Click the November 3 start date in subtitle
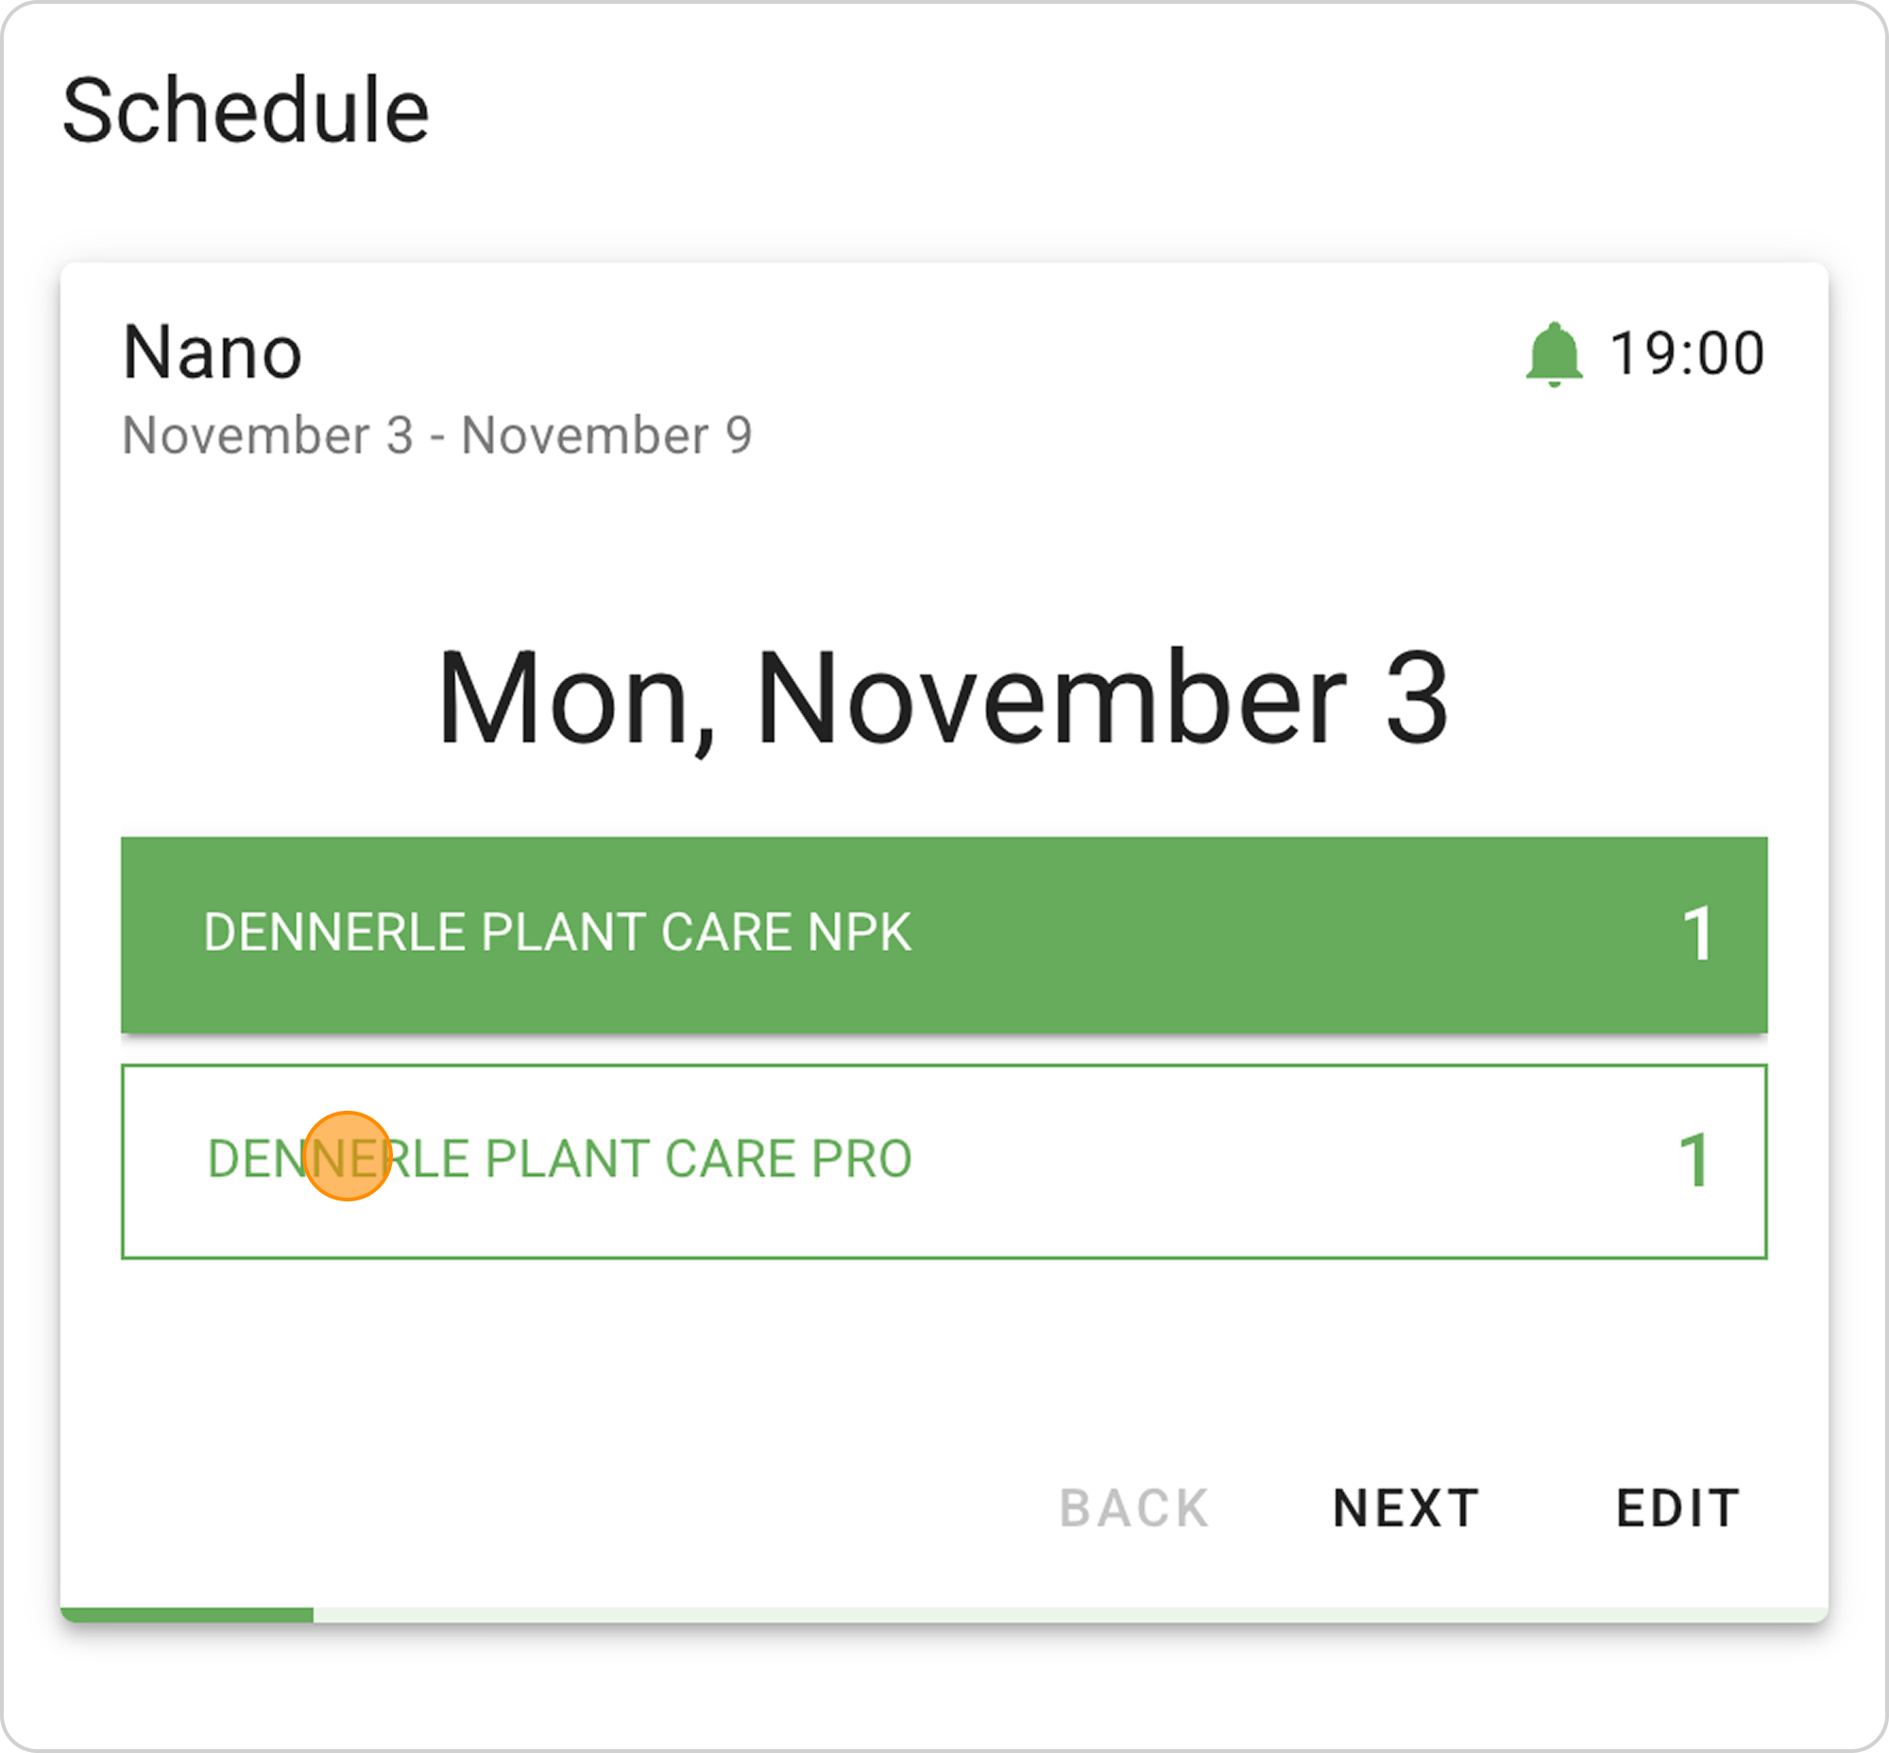This screenshot has width=1889, height=1753. coord(268,435)
